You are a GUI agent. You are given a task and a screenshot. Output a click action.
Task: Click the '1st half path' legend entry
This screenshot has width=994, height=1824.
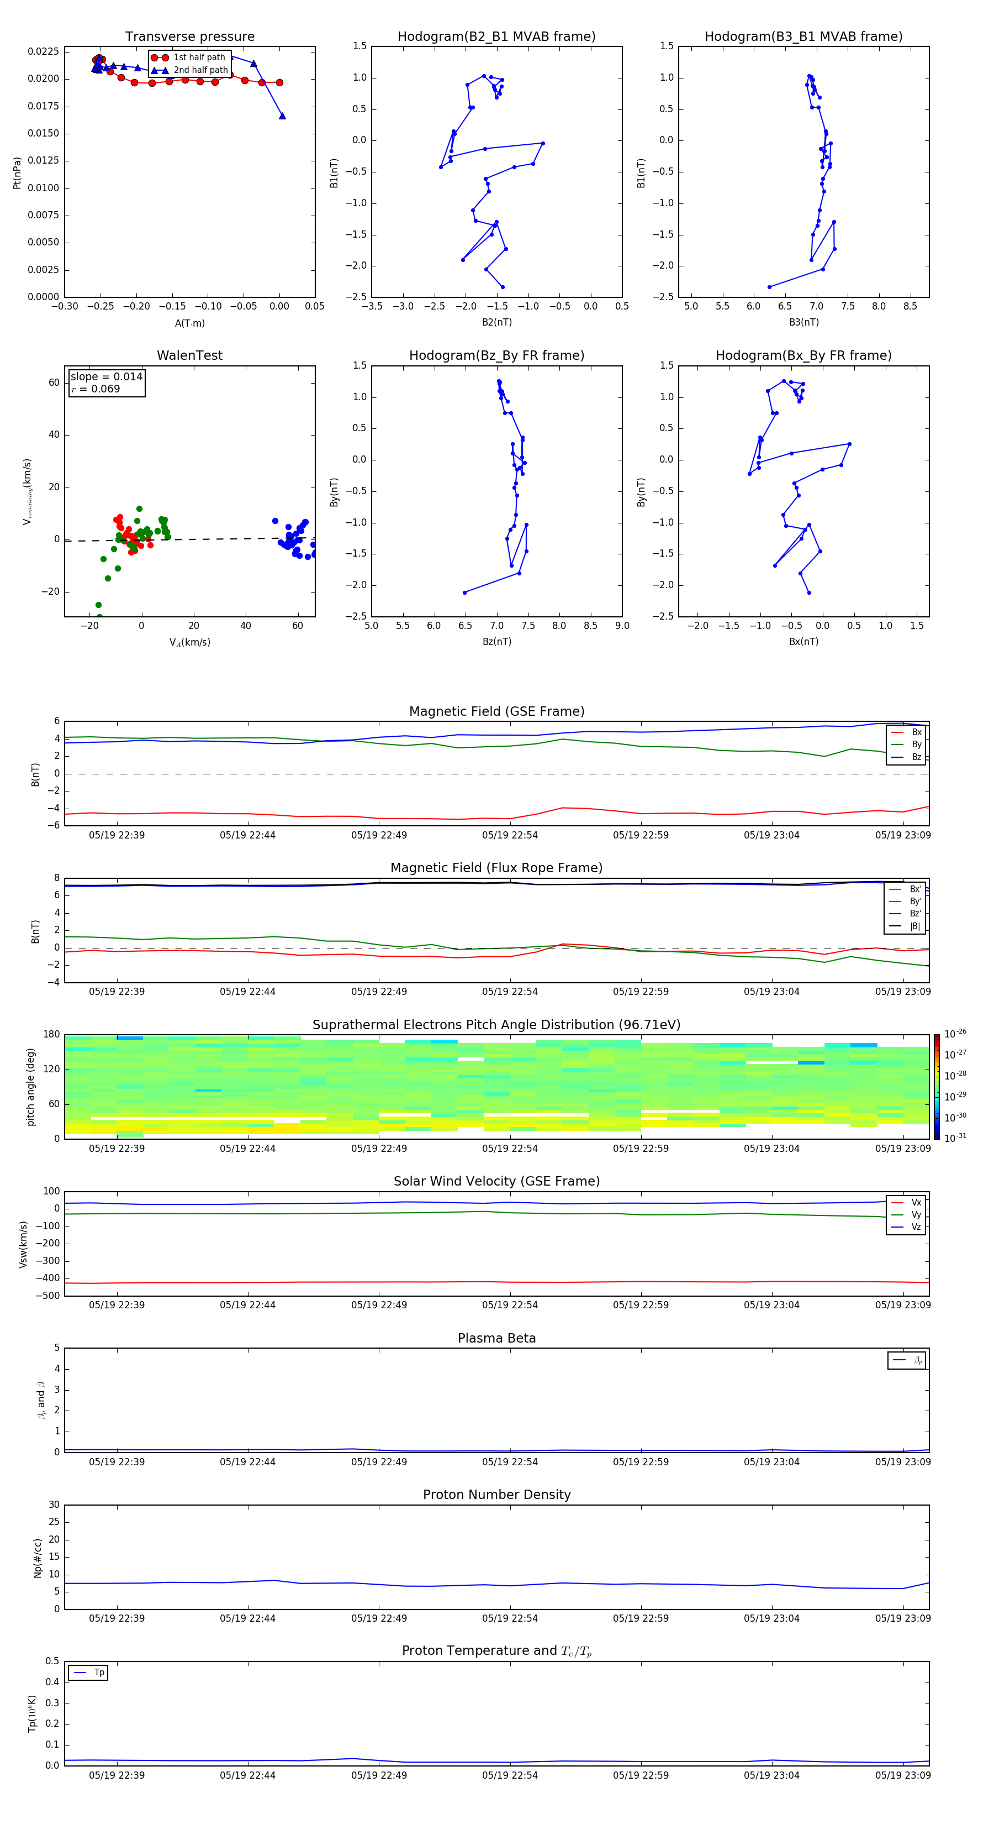(188, 57)
